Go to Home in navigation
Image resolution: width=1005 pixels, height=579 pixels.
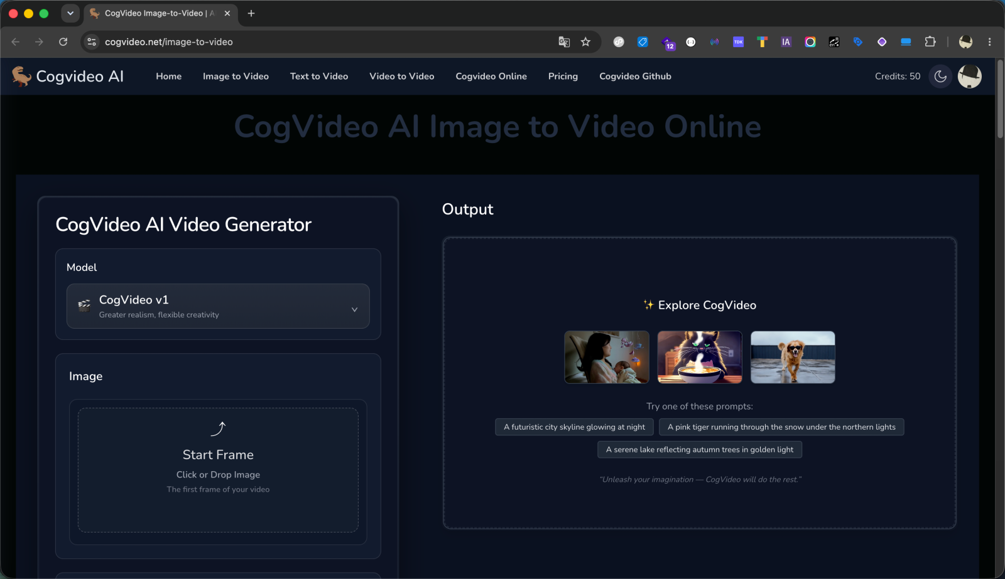[x=169, y=77]
